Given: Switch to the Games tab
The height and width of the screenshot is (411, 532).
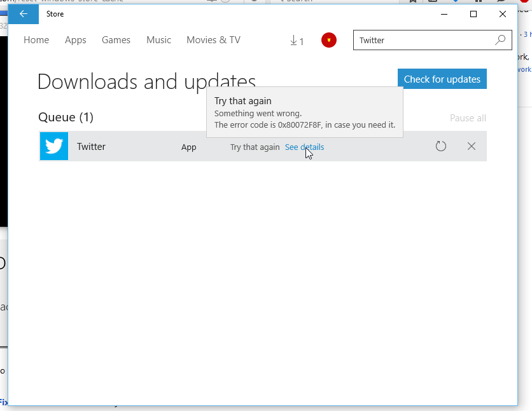Looking at the screenshot, I should coord(116,40).
